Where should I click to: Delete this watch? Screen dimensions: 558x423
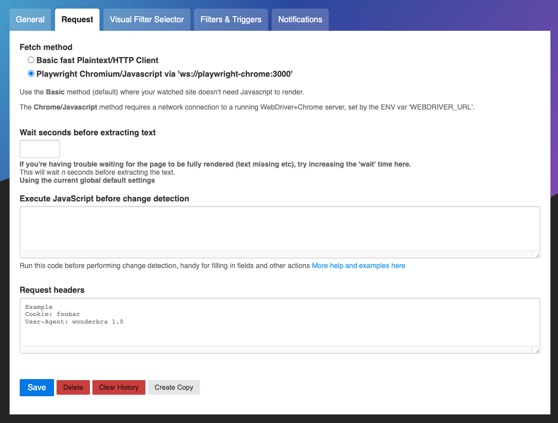73,388
